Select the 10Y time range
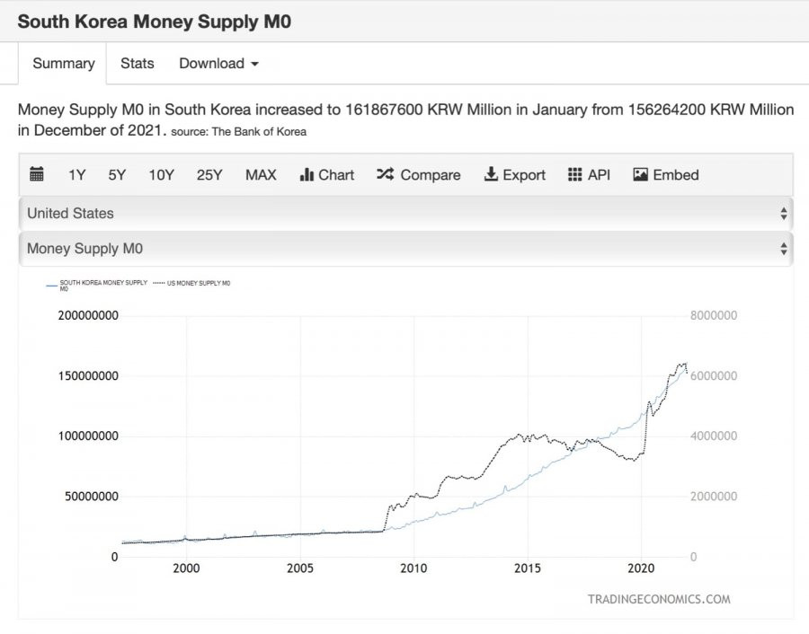 pos(162,175)
